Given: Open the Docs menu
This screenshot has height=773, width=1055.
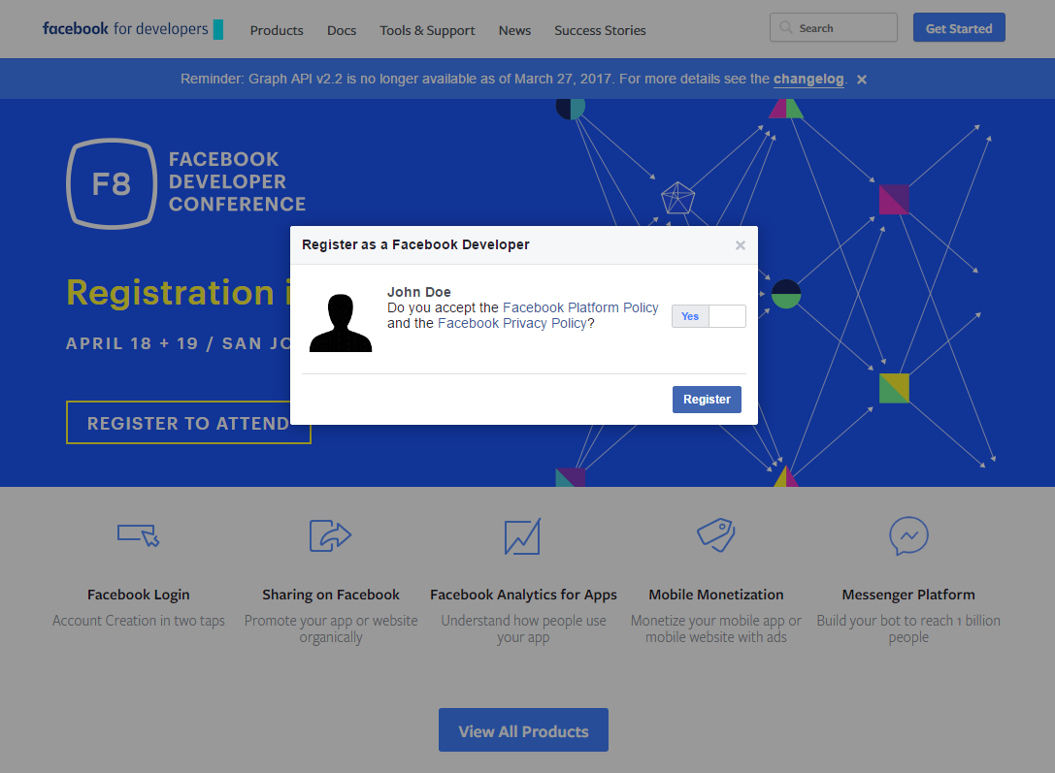Looking at the screenshot, I should [x=342, y=30].
